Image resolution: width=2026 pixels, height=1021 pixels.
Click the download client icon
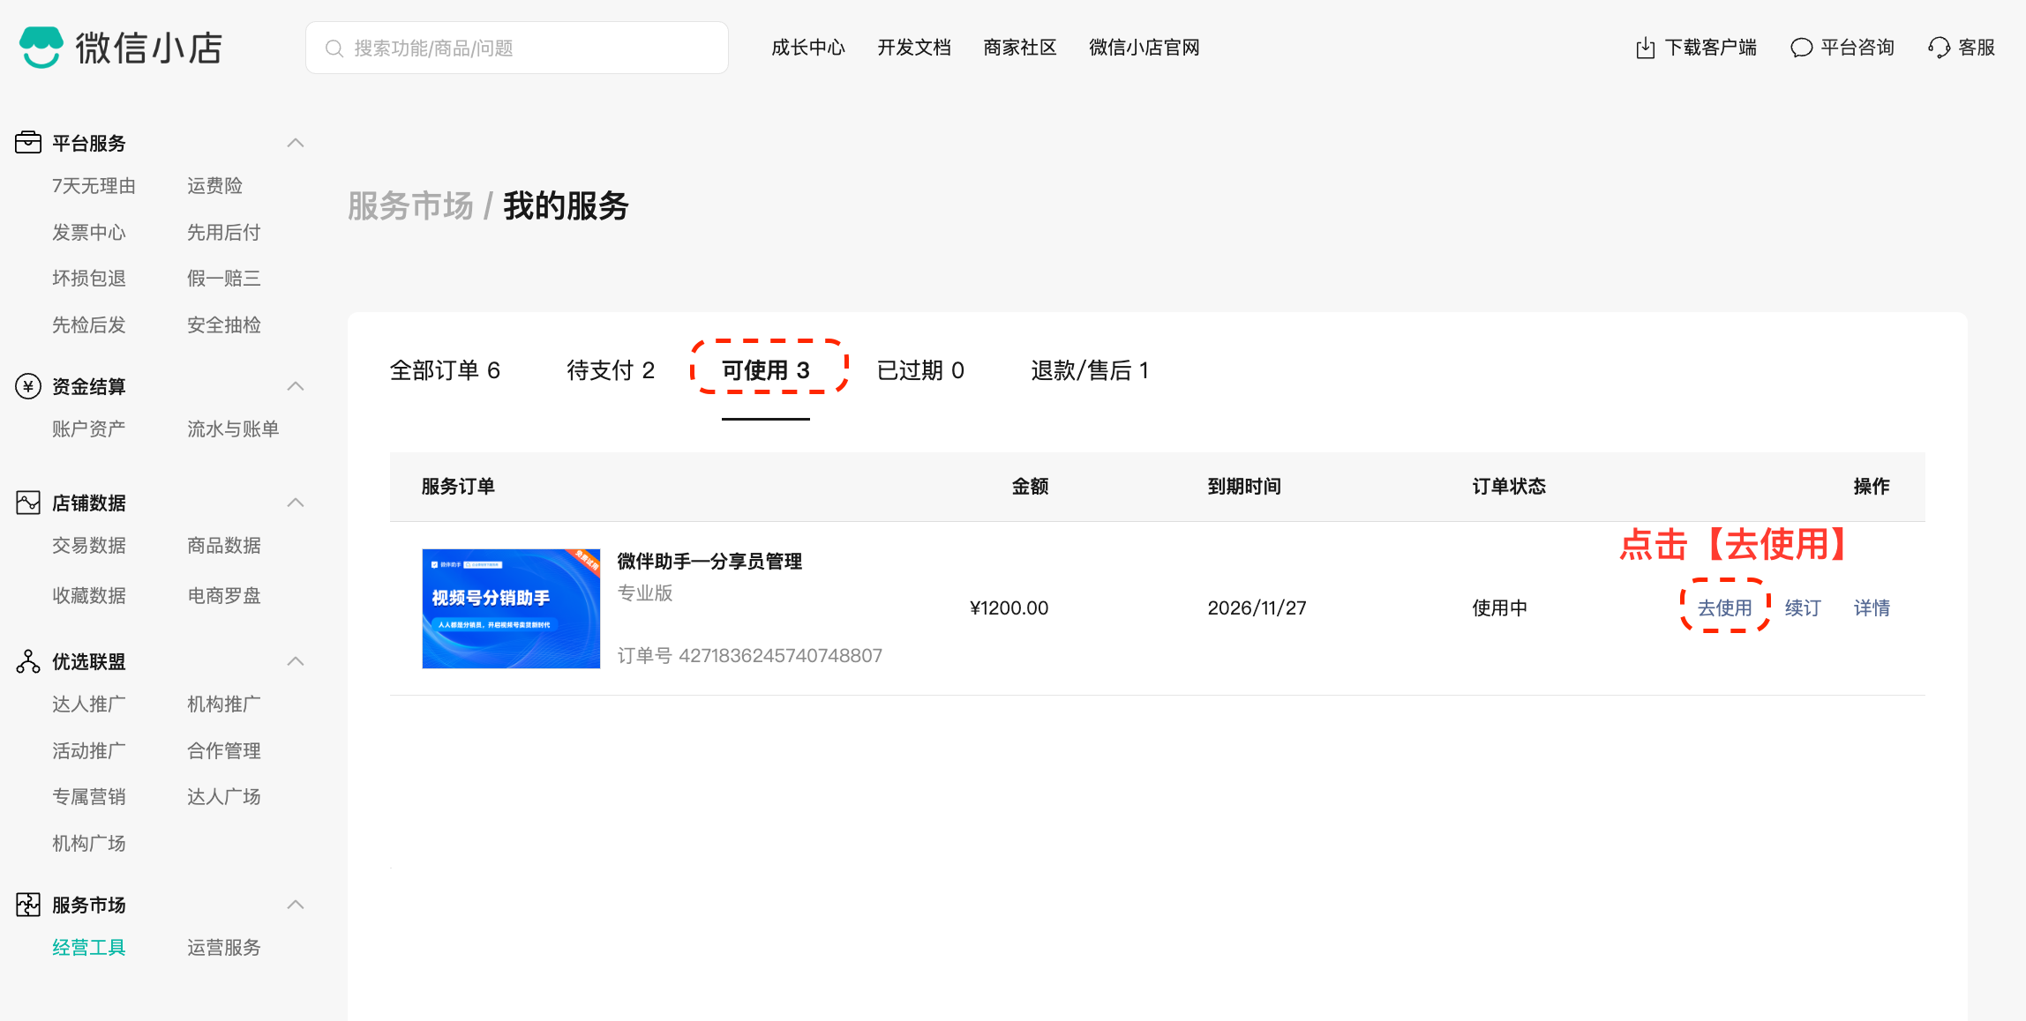click(1645, 48)
